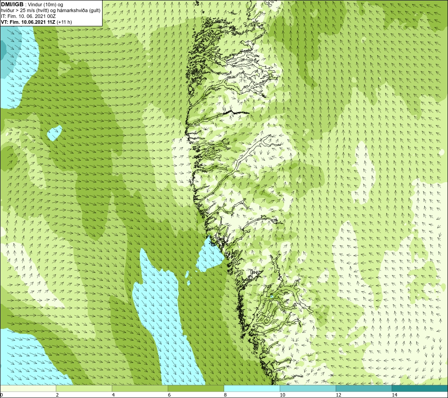Click the "VT: Fim. 10.06.2021 11Z (+11 h)" line
The image size is (448, 398).
point(36,22)
